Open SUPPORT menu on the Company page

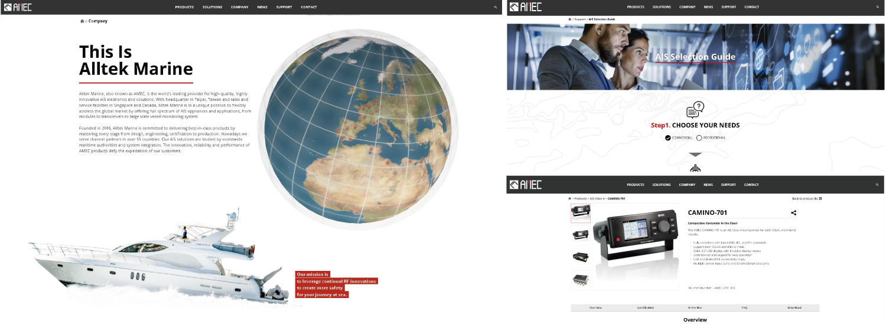tap(284, 7)
